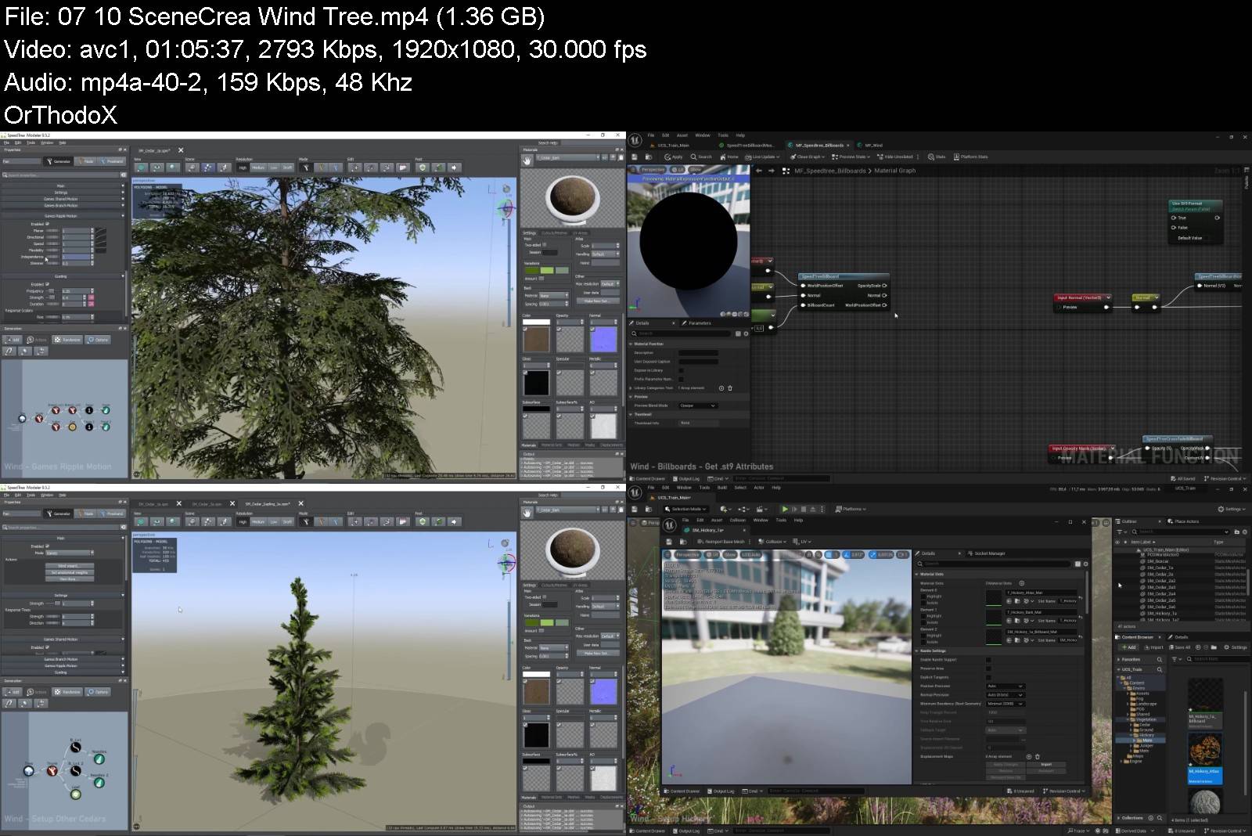Toggle the Prefix Parameter Names checkbox
The height and width of the screenshot is (836, 1252).
coord(681,379)
